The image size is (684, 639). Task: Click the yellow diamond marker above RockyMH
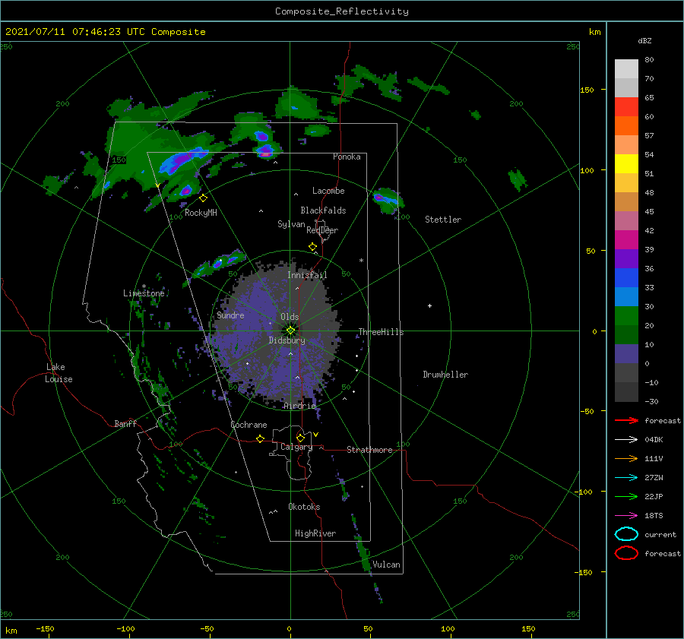tap(203, 198)
